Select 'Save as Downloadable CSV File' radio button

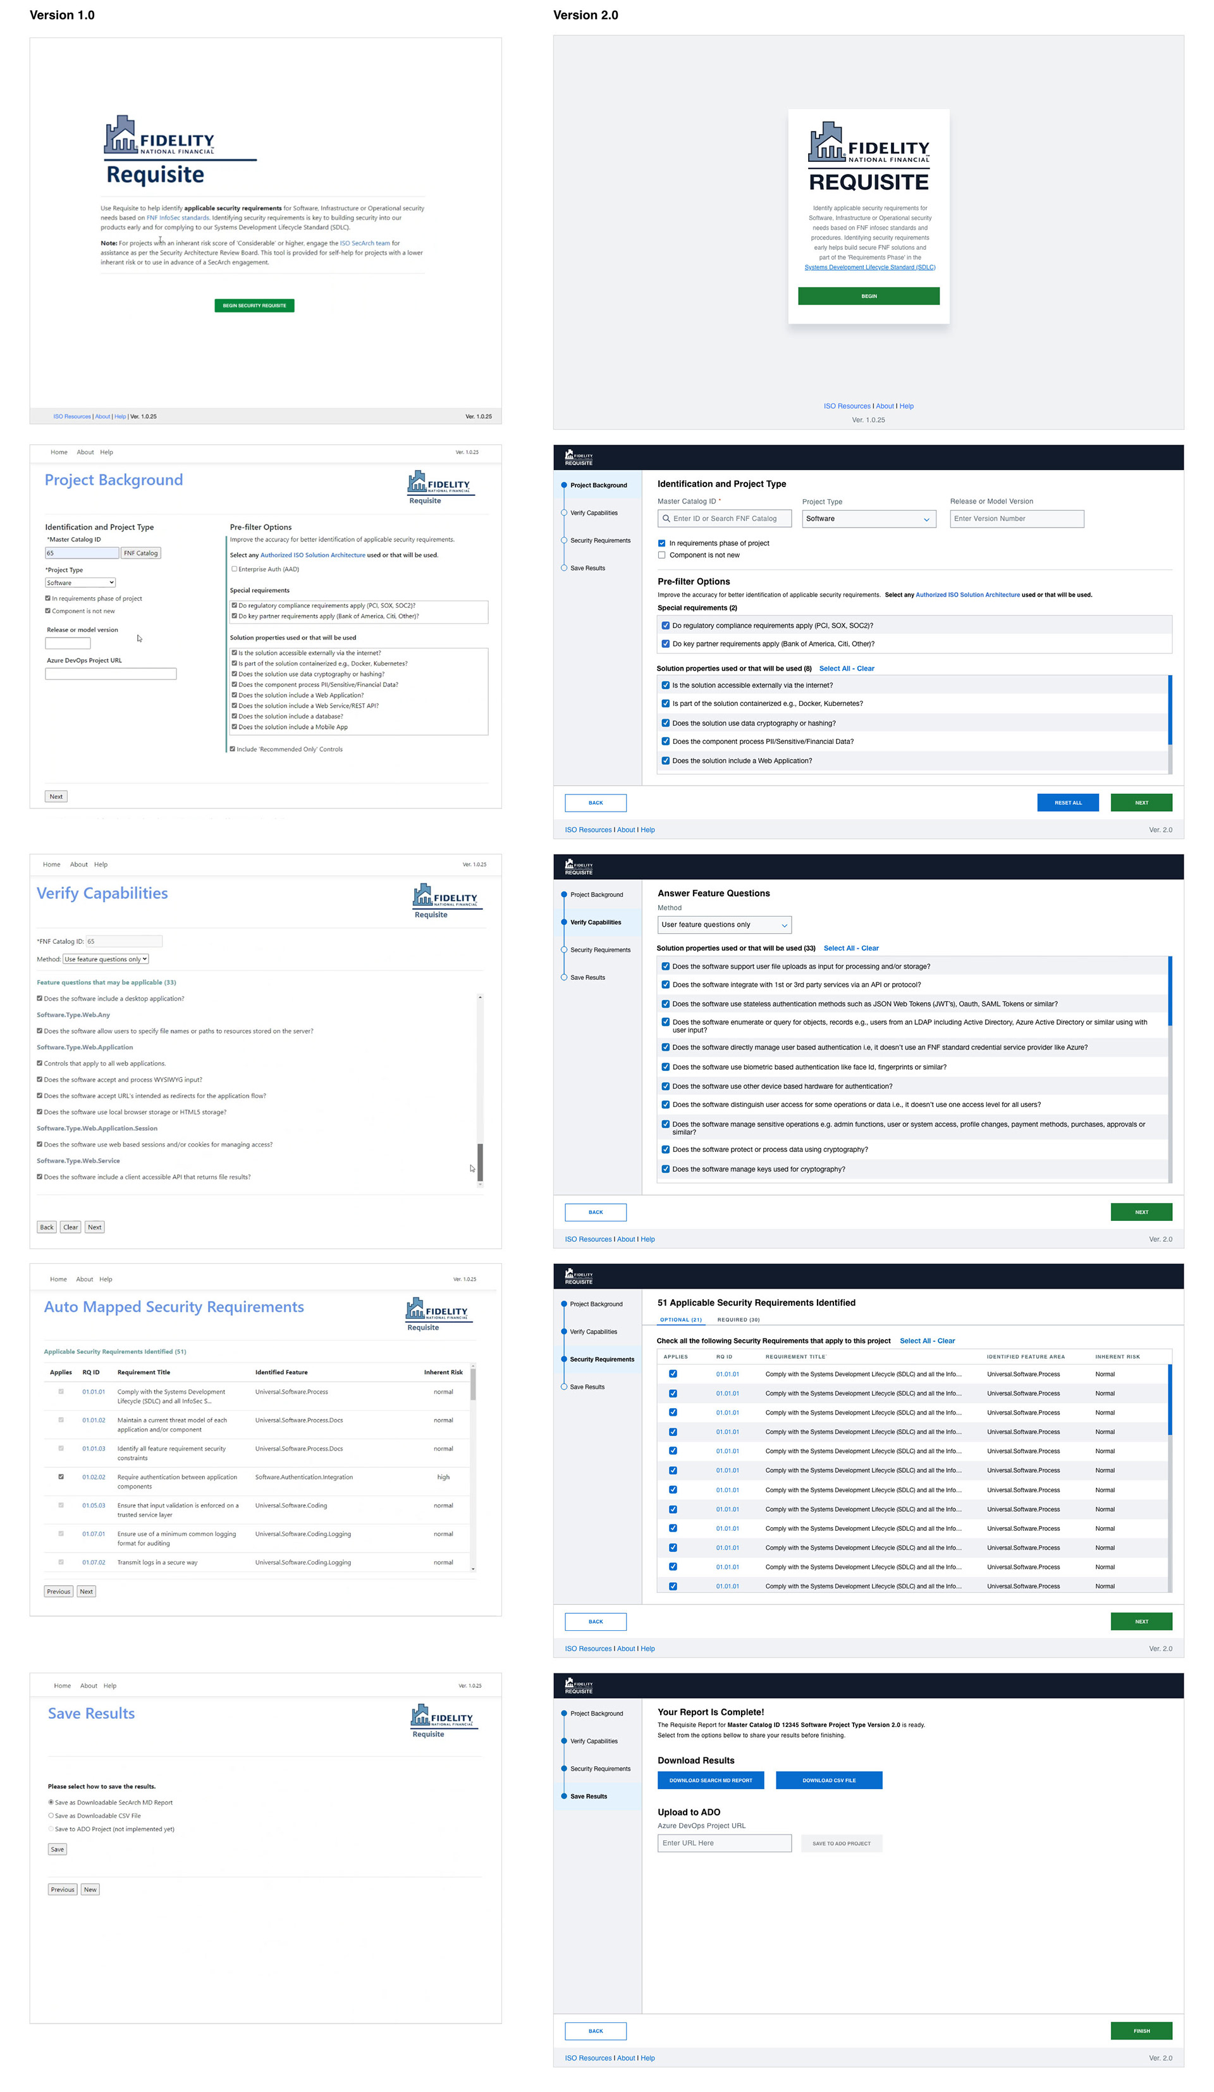[51, 1816]
